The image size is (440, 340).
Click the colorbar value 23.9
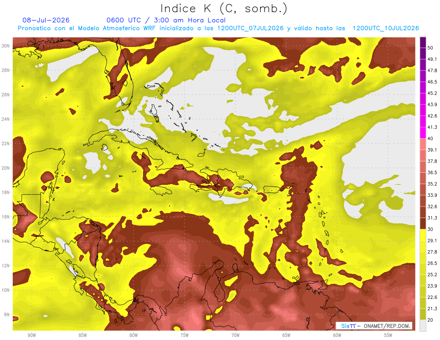[432, 286]
